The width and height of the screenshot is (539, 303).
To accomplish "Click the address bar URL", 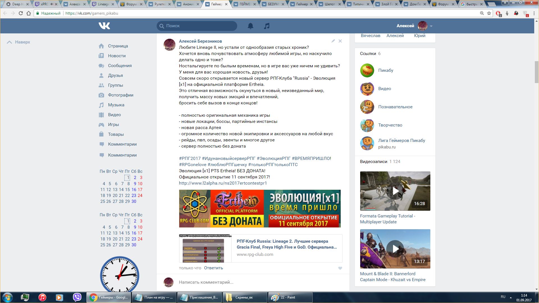I will (x=92, y=13).
